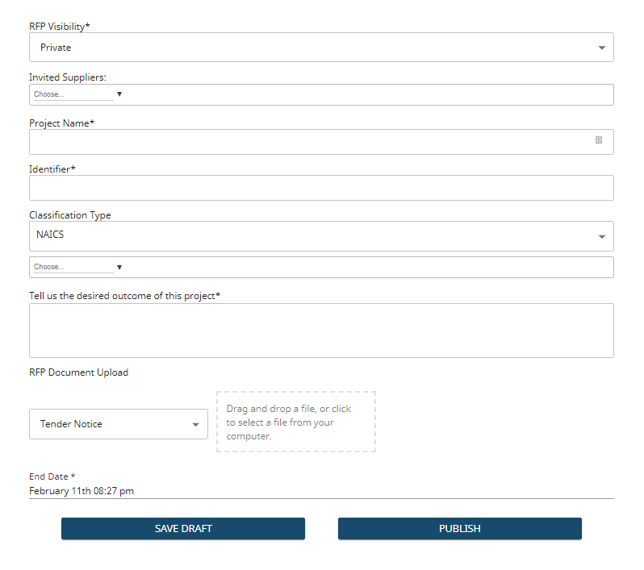Open the End Date picker field
This screenshot has height=570, width=644.
tap(321, 490)
